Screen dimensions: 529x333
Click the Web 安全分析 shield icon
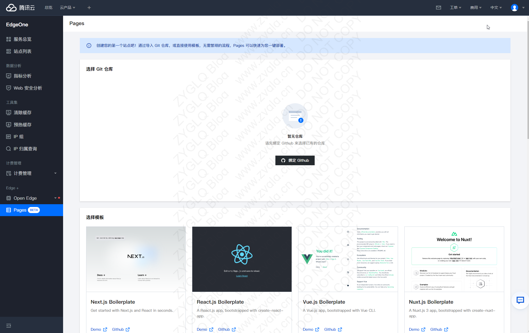tap(9, 88)
